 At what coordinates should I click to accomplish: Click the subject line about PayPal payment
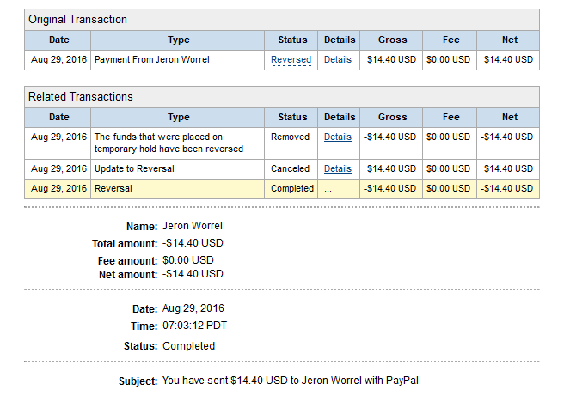point(291,381)
